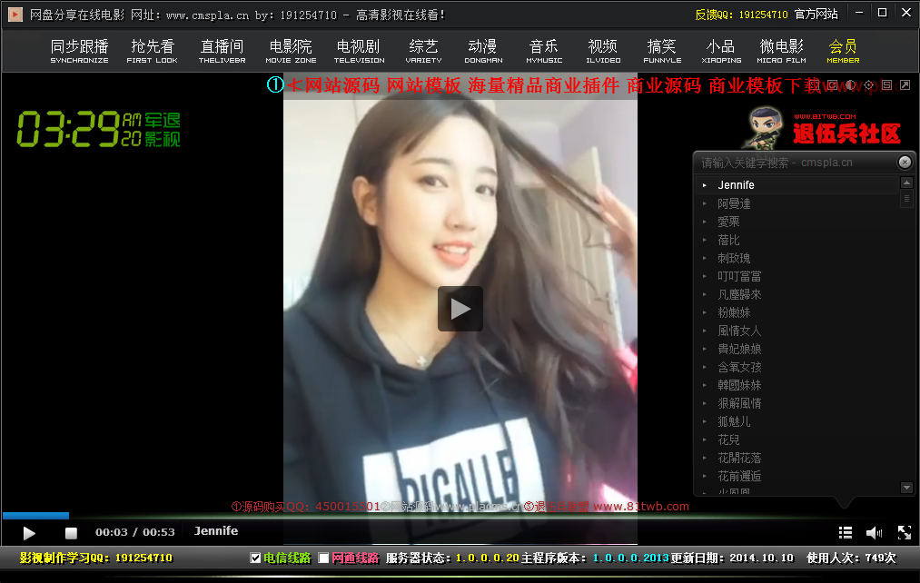The height and width of the screenshot is (583, 920).
Task: Open the 抢先看 First Look section
Action: click(x=152, y=51)
